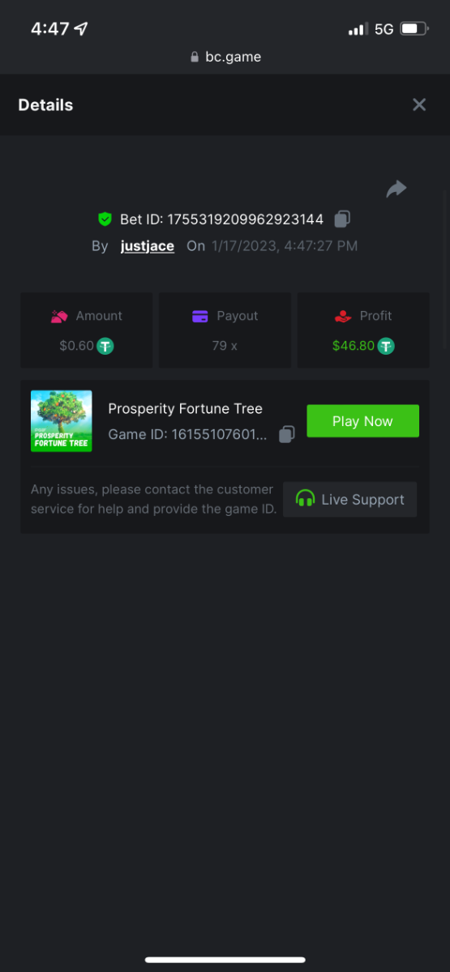Tap the bc.game address bar

click(225, 57)
